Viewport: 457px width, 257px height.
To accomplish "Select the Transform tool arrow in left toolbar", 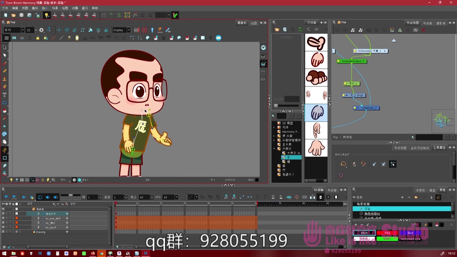I will click(5, 47).
